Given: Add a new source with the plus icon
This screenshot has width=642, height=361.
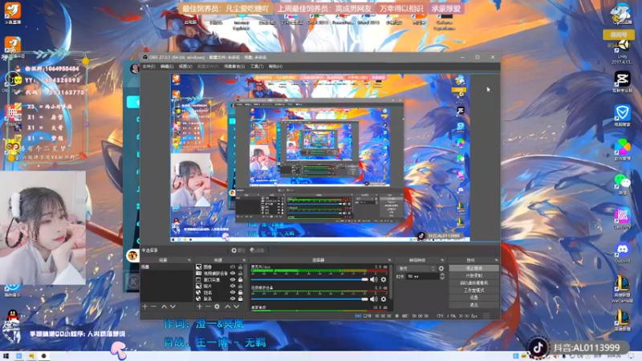Looking at the screenshot, I should coord(199,306).
